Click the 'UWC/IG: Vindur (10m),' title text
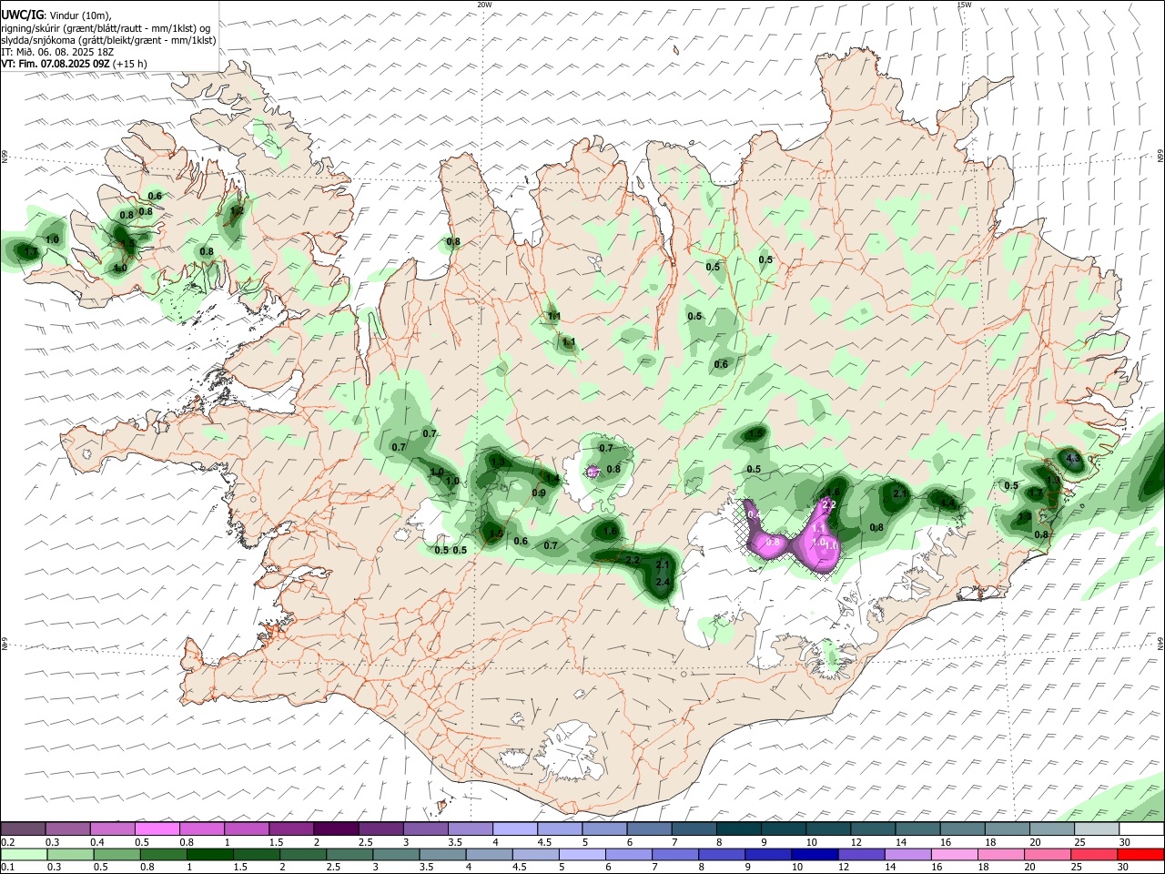Viewport: 1165px width, 874px height. click(x=56, y=15)
